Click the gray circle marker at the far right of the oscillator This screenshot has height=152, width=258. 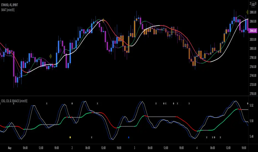(247, 103)
